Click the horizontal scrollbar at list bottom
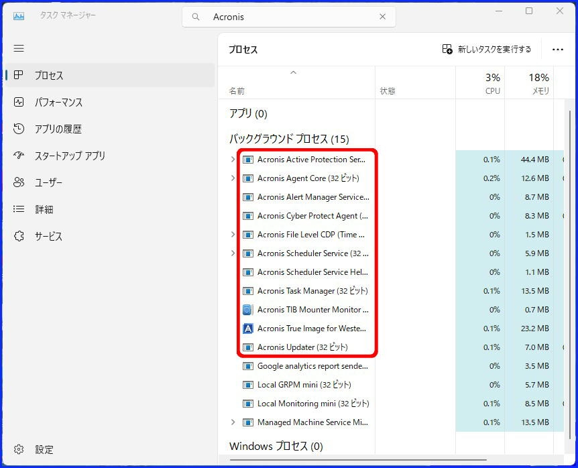The height and width of the screenshot is (468, 578). (357, 460)
